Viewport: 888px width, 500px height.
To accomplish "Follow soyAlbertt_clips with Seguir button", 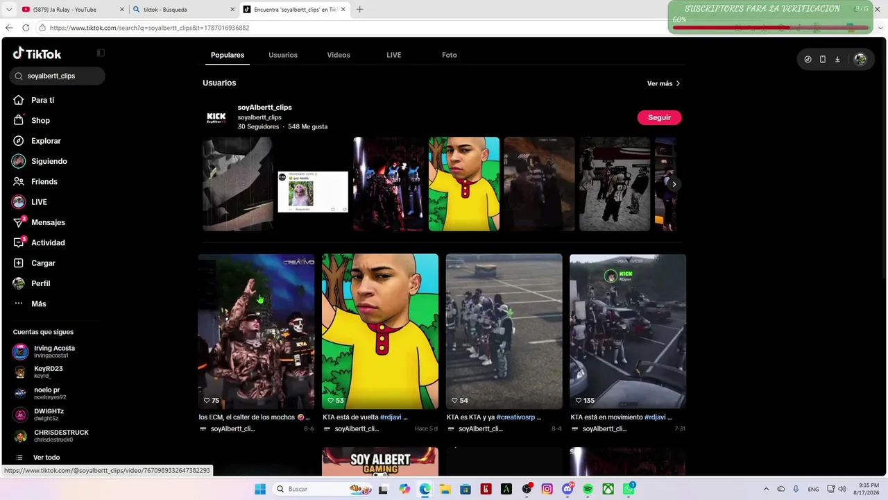I will [659, 117].
